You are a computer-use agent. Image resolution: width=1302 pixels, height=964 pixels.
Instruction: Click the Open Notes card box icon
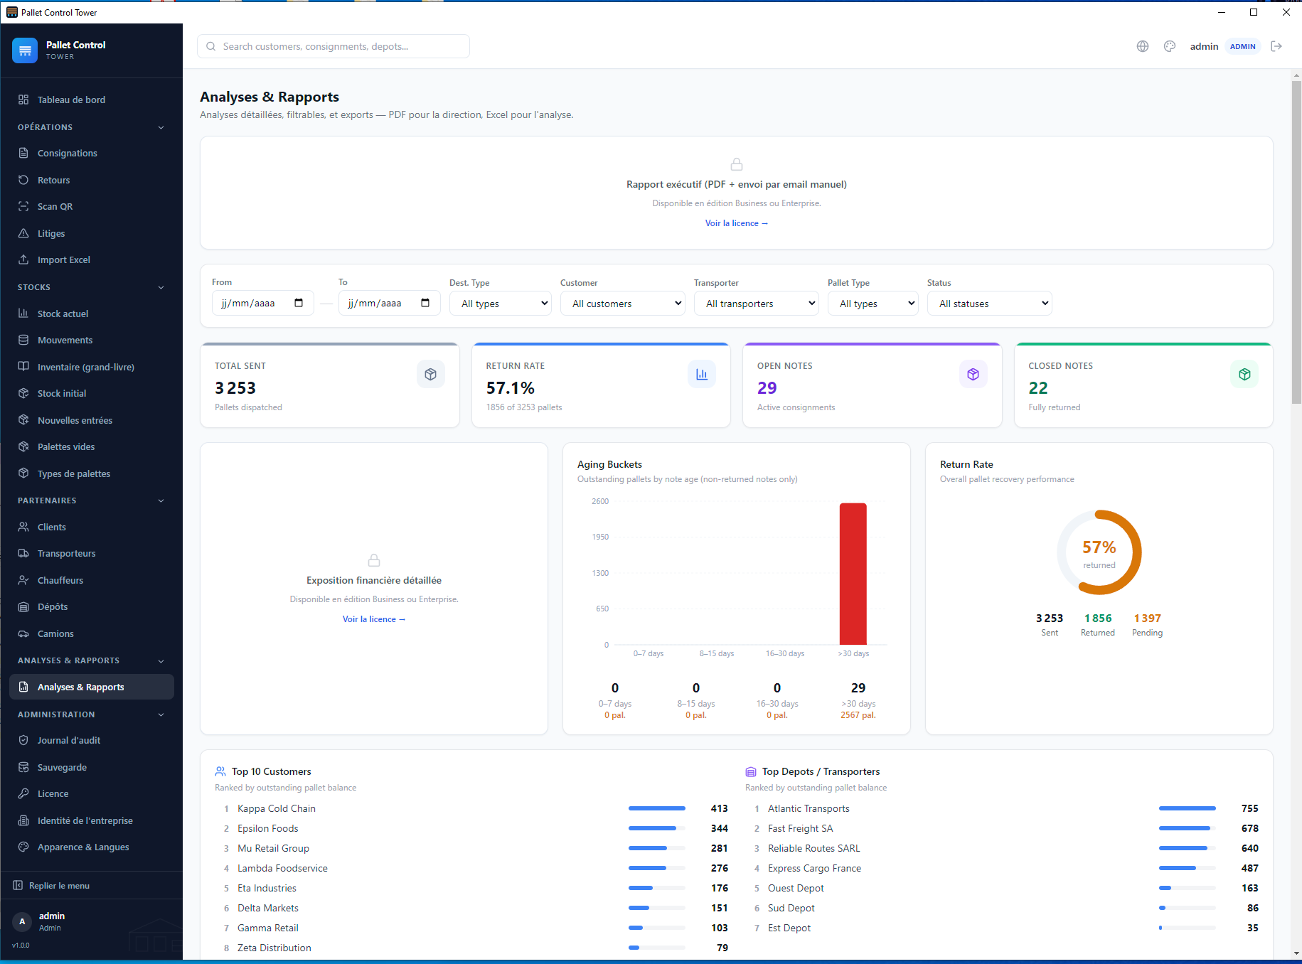973,374
